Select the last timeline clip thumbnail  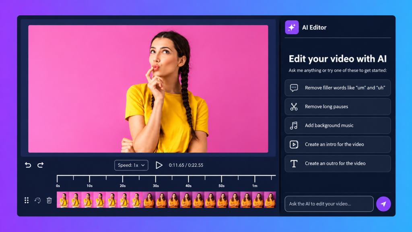(270, 200)
